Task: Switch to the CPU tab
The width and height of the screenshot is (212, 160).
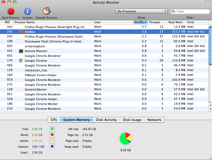Action: [x=54, y=120]
